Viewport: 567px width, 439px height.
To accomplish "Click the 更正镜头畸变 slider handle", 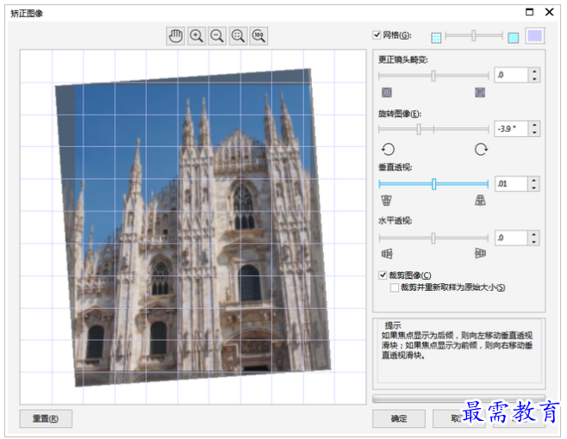I will [433, 76].
